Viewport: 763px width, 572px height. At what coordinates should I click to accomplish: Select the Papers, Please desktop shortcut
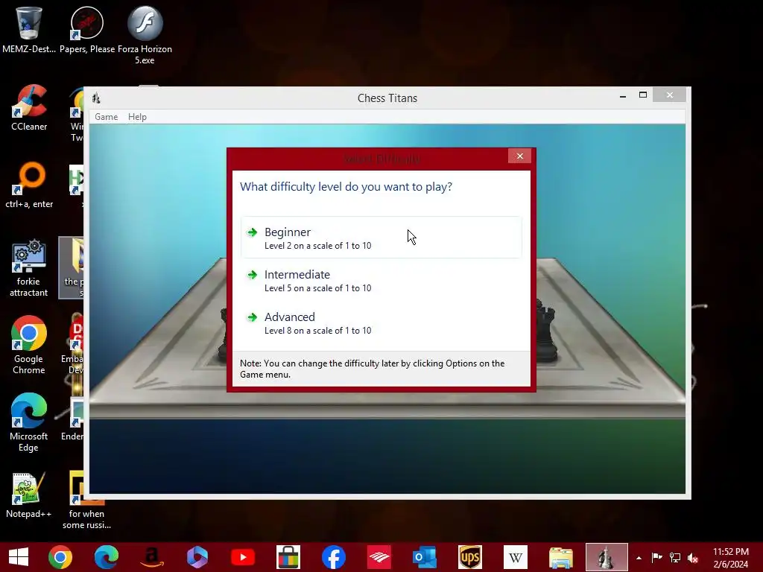coord(87,30)
